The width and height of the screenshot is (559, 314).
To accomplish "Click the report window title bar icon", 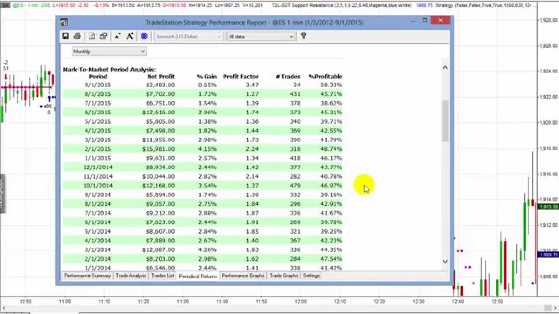I will [x=64, y=22].
